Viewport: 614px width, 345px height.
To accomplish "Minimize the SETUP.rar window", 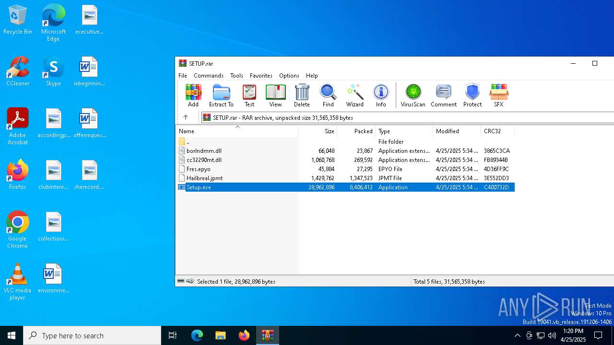I will coord(573,63).
